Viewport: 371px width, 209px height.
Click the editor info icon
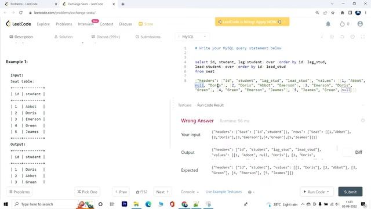tap(322, 37)
